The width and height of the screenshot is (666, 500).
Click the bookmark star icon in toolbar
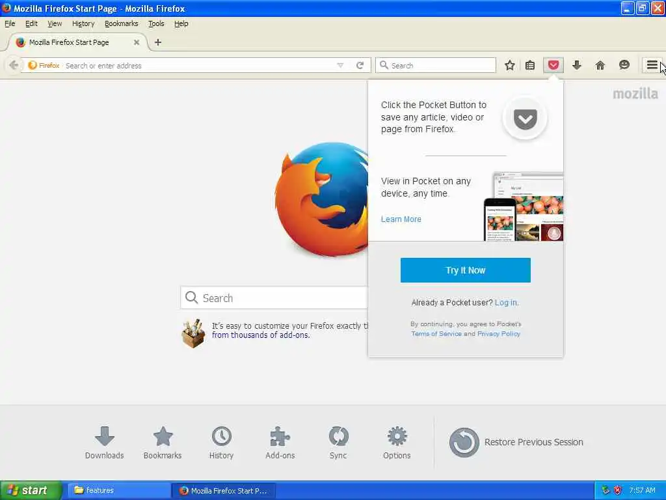[510, 65]
